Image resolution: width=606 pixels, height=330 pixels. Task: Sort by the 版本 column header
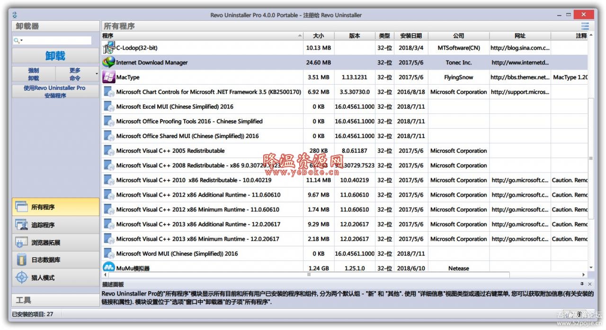[354, 35]
